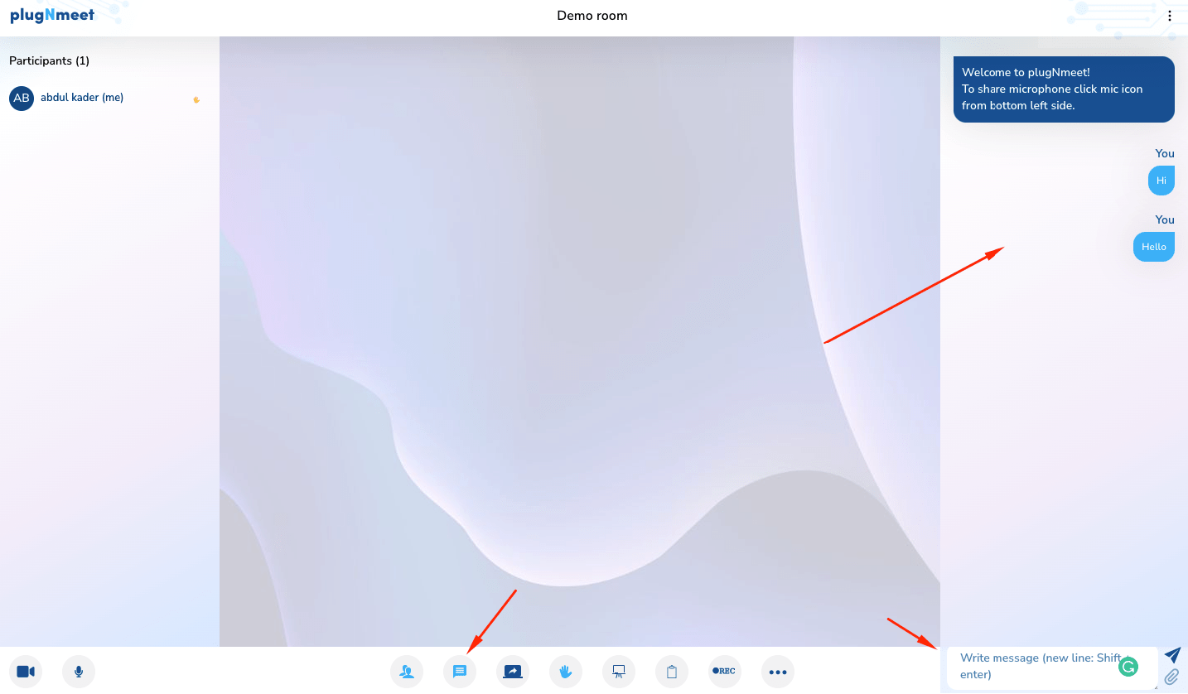
Task: Open the vertical dots menu in header
Action: click(1170, 16)
